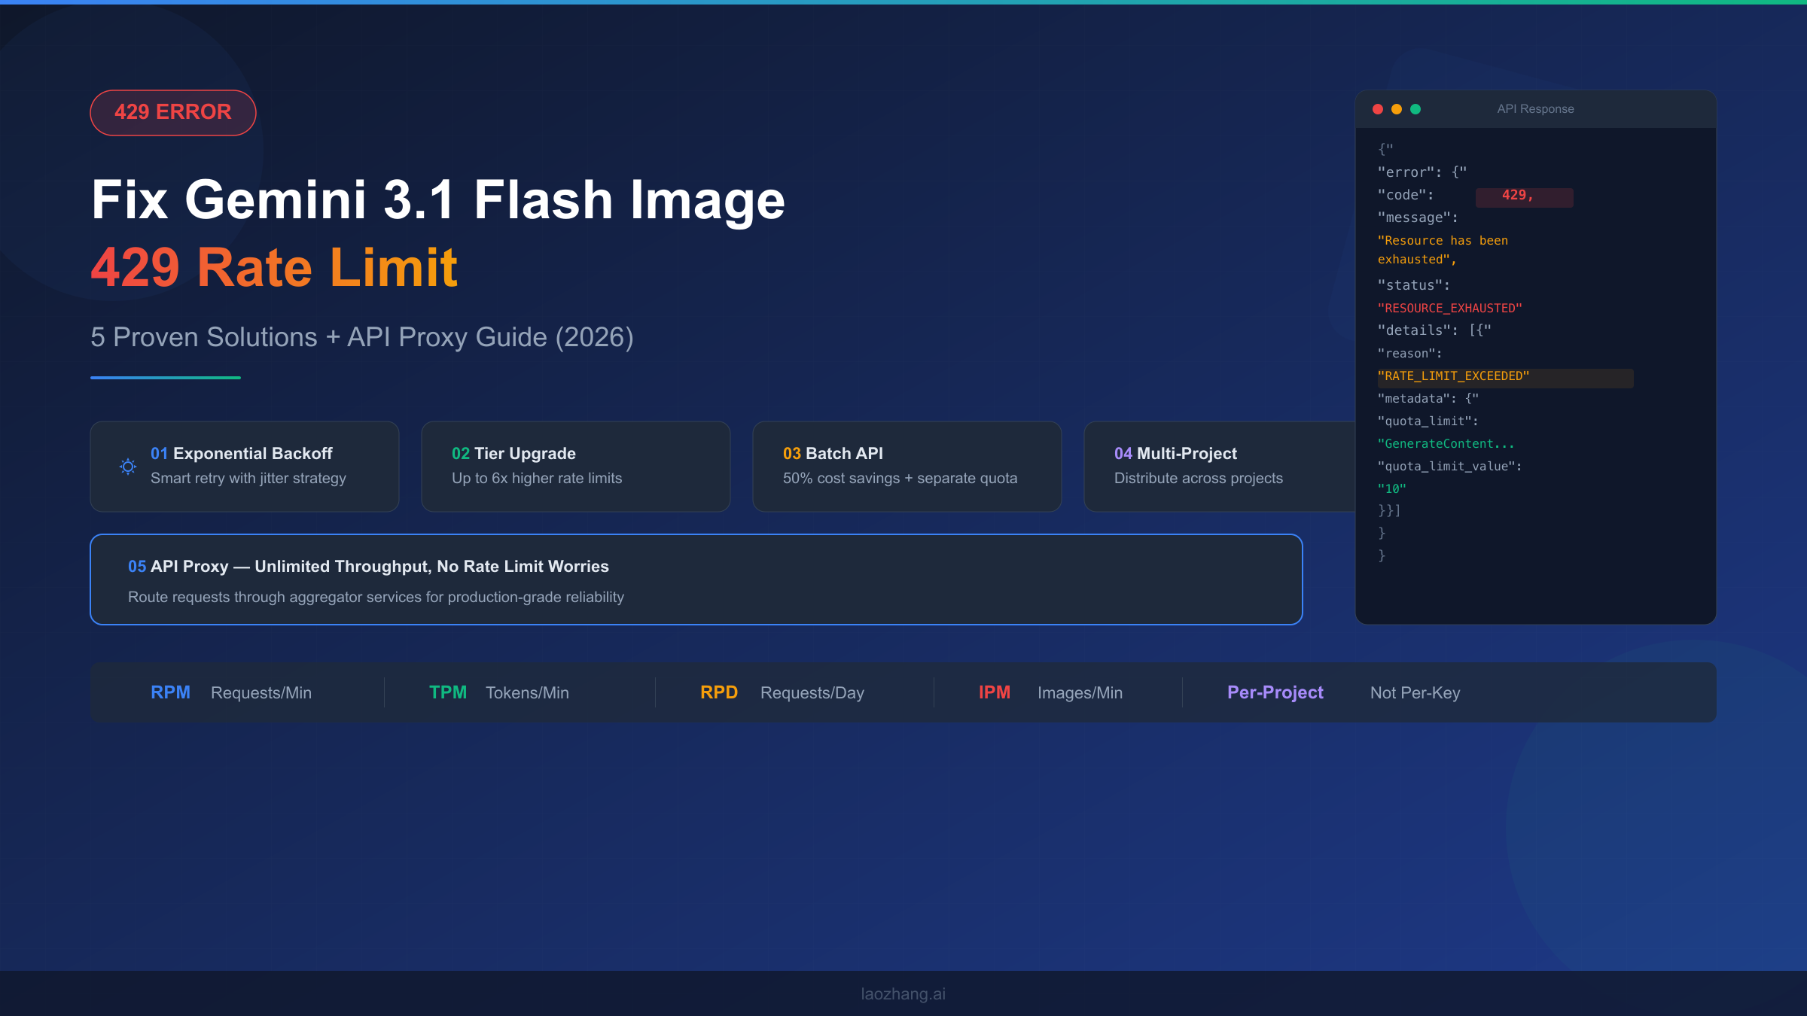Select the highlighted 429 code value
Screen dimensions: 1807x1016
[x=1524, y=197]
